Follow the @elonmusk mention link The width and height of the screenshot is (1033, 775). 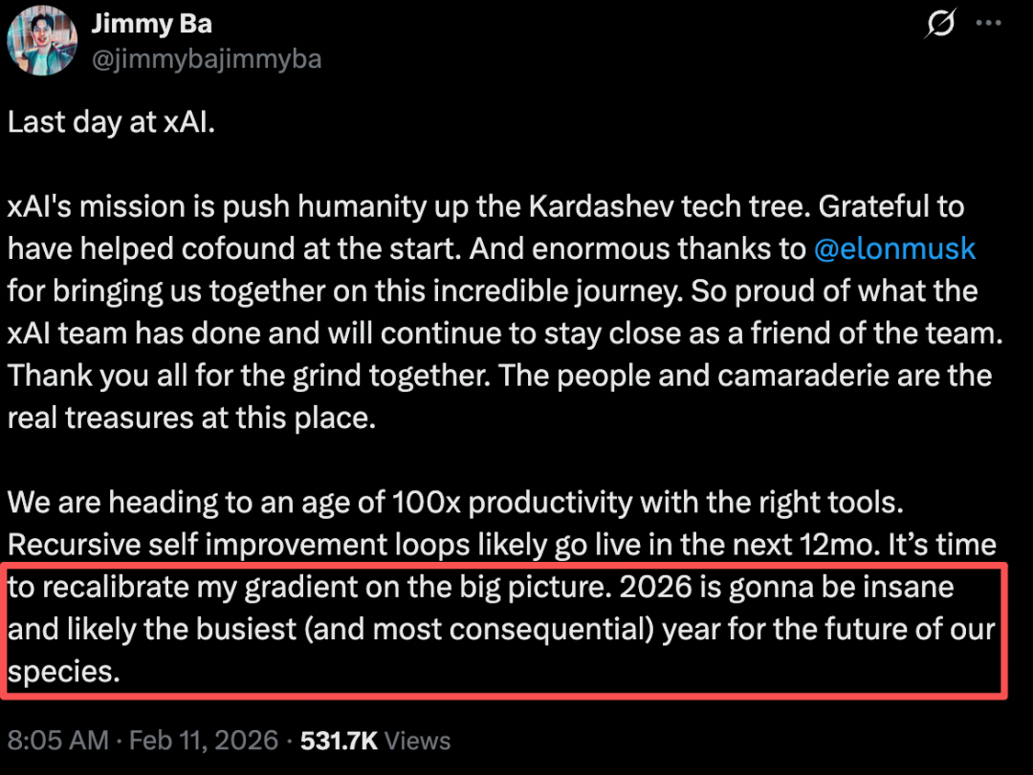(894, 248)
